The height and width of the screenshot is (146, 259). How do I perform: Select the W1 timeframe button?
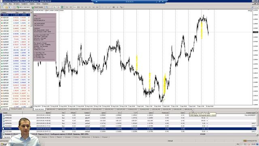(93, 7)
